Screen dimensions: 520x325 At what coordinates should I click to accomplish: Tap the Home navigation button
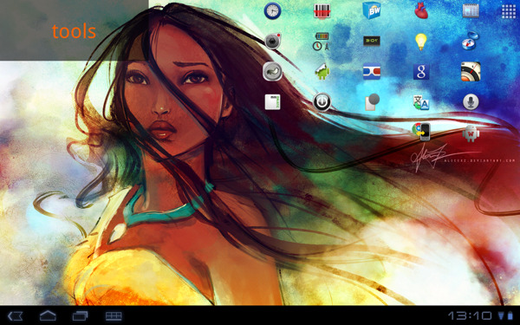48,315
